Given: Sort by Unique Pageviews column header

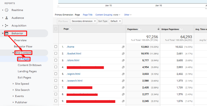Looking at the screenshot, I should (x=170, y=29).
